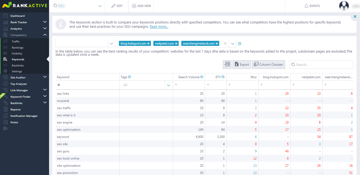Click the Tags column info icon
The height and width of the screenshot is (175, 360).
pos(129,77)
